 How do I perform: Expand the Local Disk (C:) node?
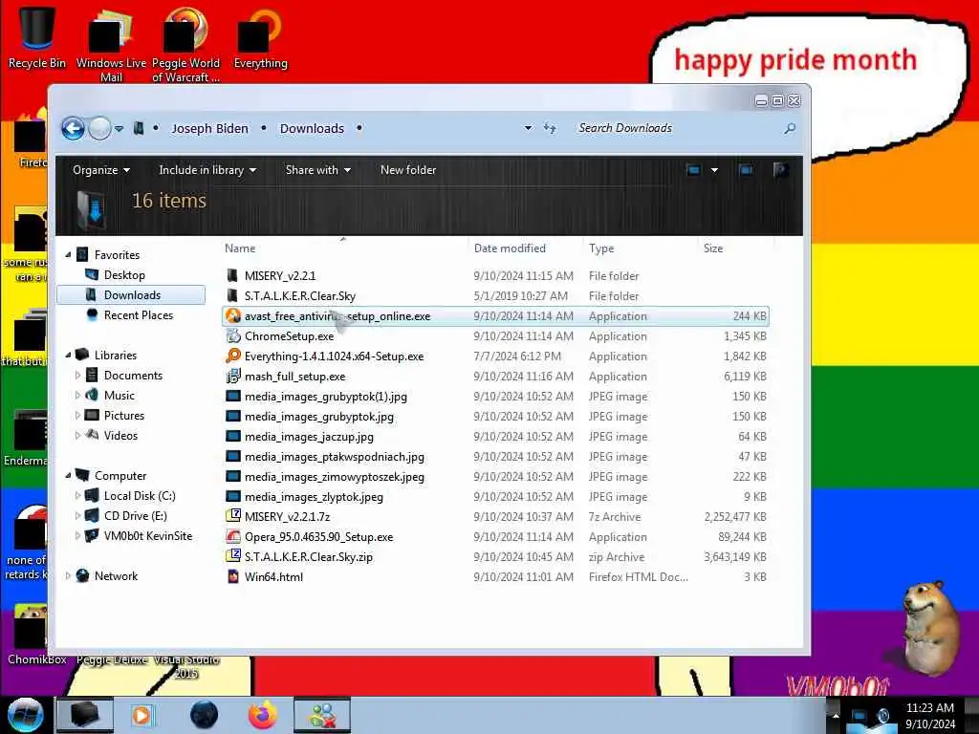[x=78, y=496]
